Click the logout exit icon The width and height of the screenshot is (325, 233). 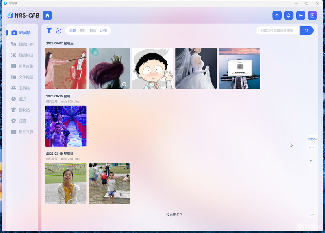[312, 15]
